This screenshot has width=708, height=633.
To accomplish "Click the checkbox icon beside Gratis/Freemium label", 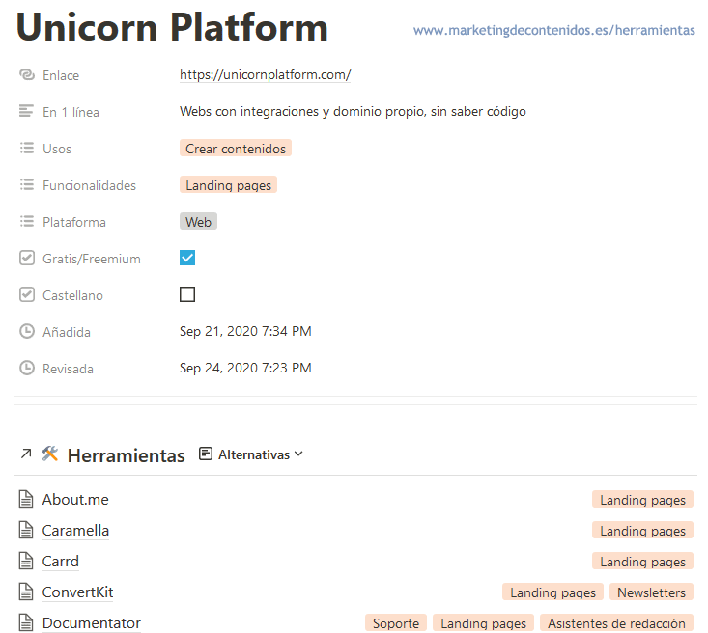I will (x=27, y=258).
